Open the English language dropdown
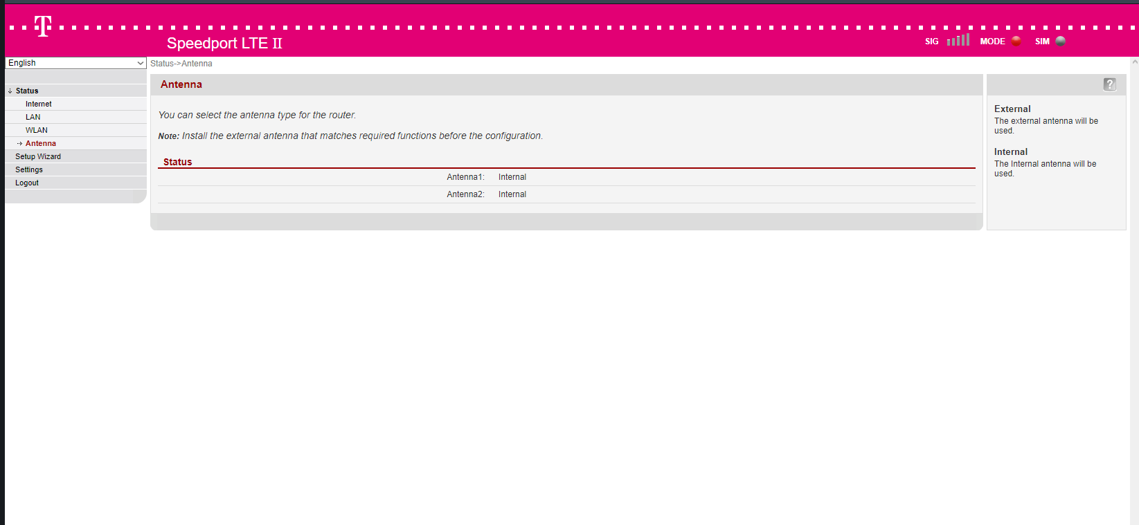 75,63
